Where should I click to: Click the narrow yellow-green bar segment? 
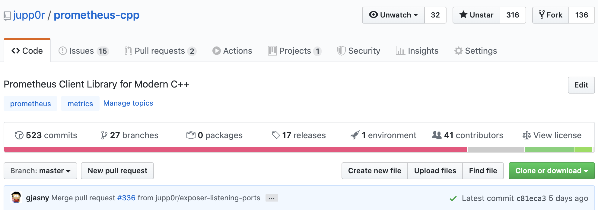click(x=583, y=150)
